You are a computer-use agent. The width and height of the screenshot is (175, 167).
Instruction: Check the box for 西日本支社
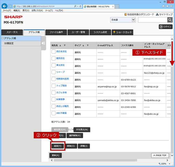pyautogui.click(x=53, y=52)
